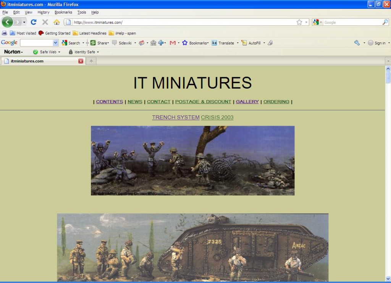
Task: Click the bookmark star in address bar
Action: [x=299, y=22]
